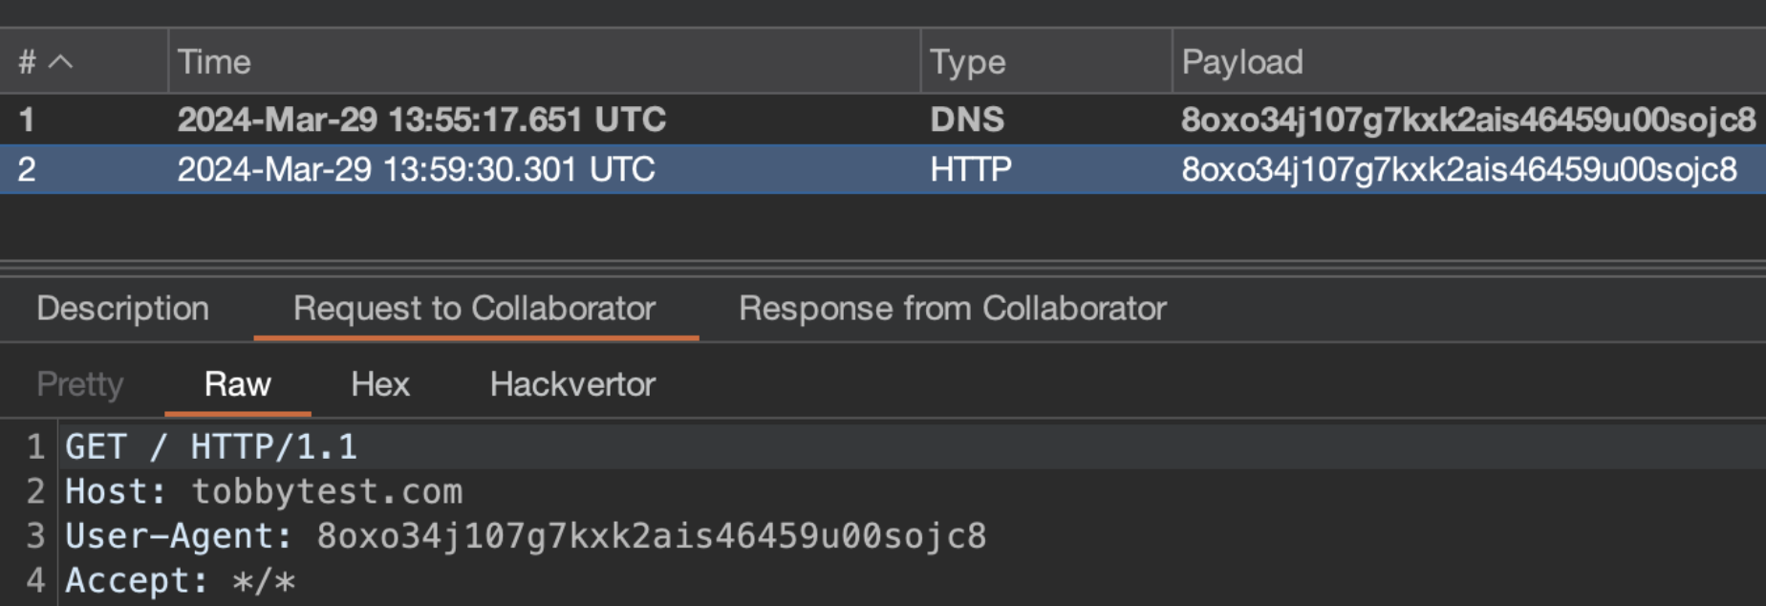Viewport: 1766px width, 606px height.
Task: Switch to the Hex view
Action: (x=379, y=384)
